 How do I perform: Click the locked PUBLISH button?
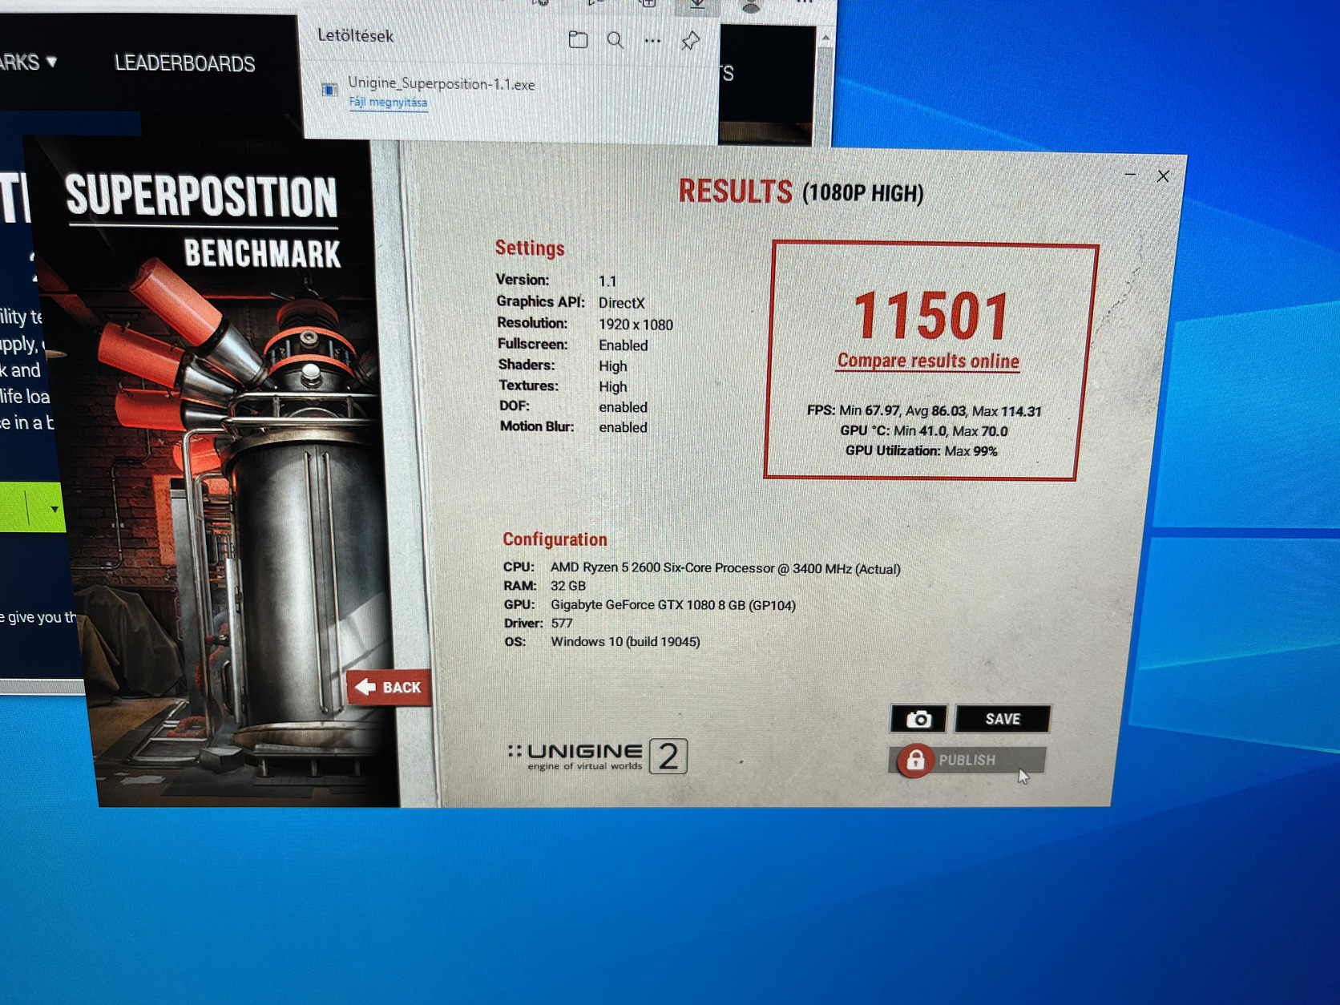[967, 760]
